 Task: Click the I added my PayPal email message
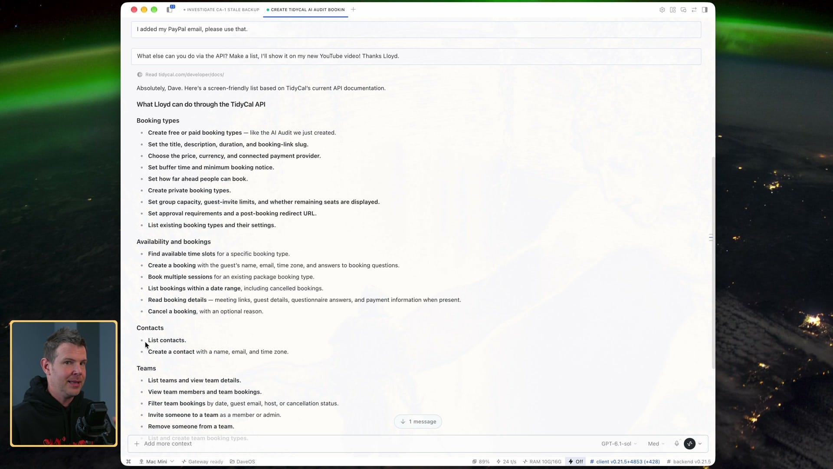pyautogui.click(x=416, y=30)
